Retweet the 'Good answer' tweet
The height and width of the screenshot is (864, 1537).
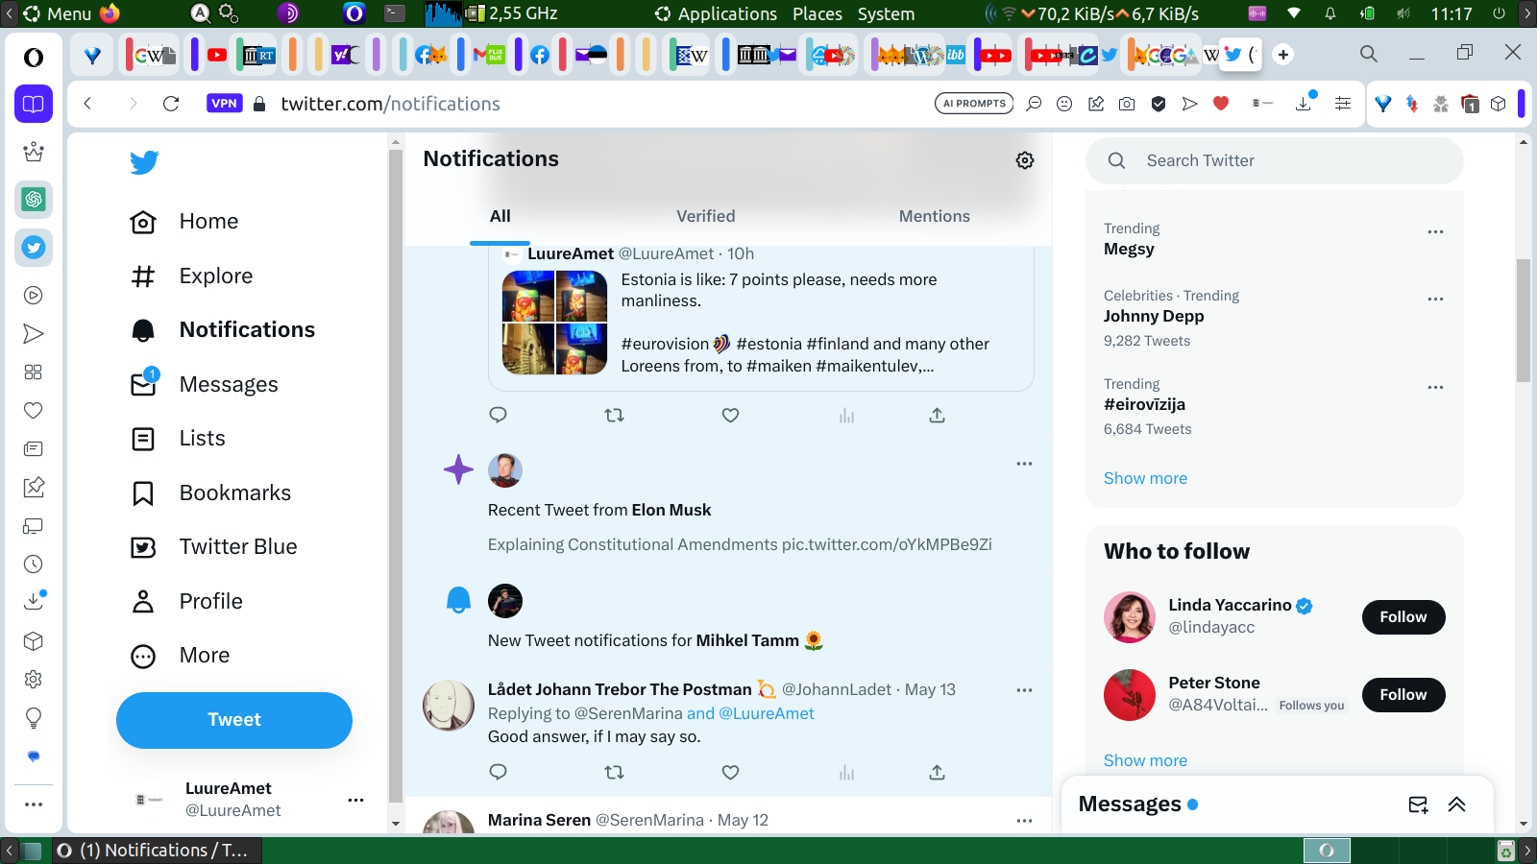click(614, 772)
